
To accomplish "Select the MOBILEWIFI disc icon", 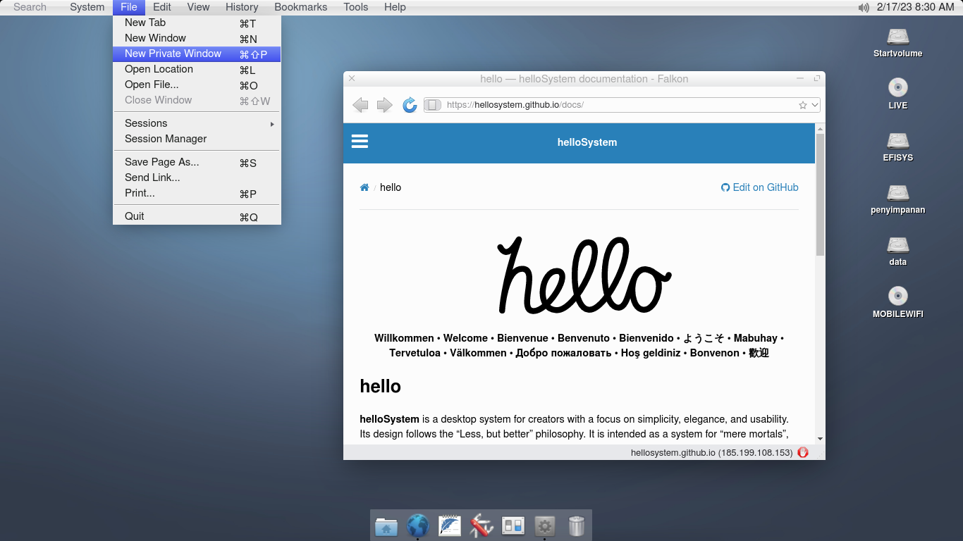I will [x=897, y=303].
